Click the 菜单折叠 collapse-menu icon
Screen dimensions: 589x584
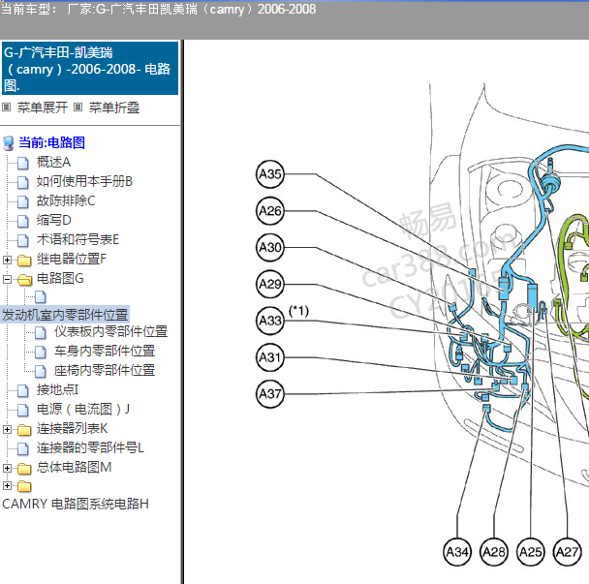click(77, 108)
